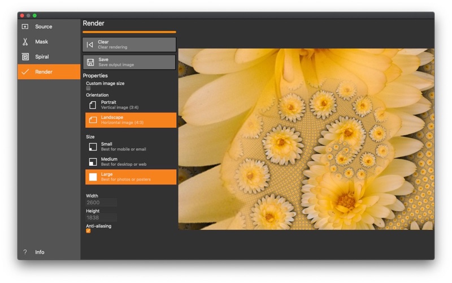This screenshot has height=283, width=452.
Task: Click the Mask scissors icon
Action: 25,41
